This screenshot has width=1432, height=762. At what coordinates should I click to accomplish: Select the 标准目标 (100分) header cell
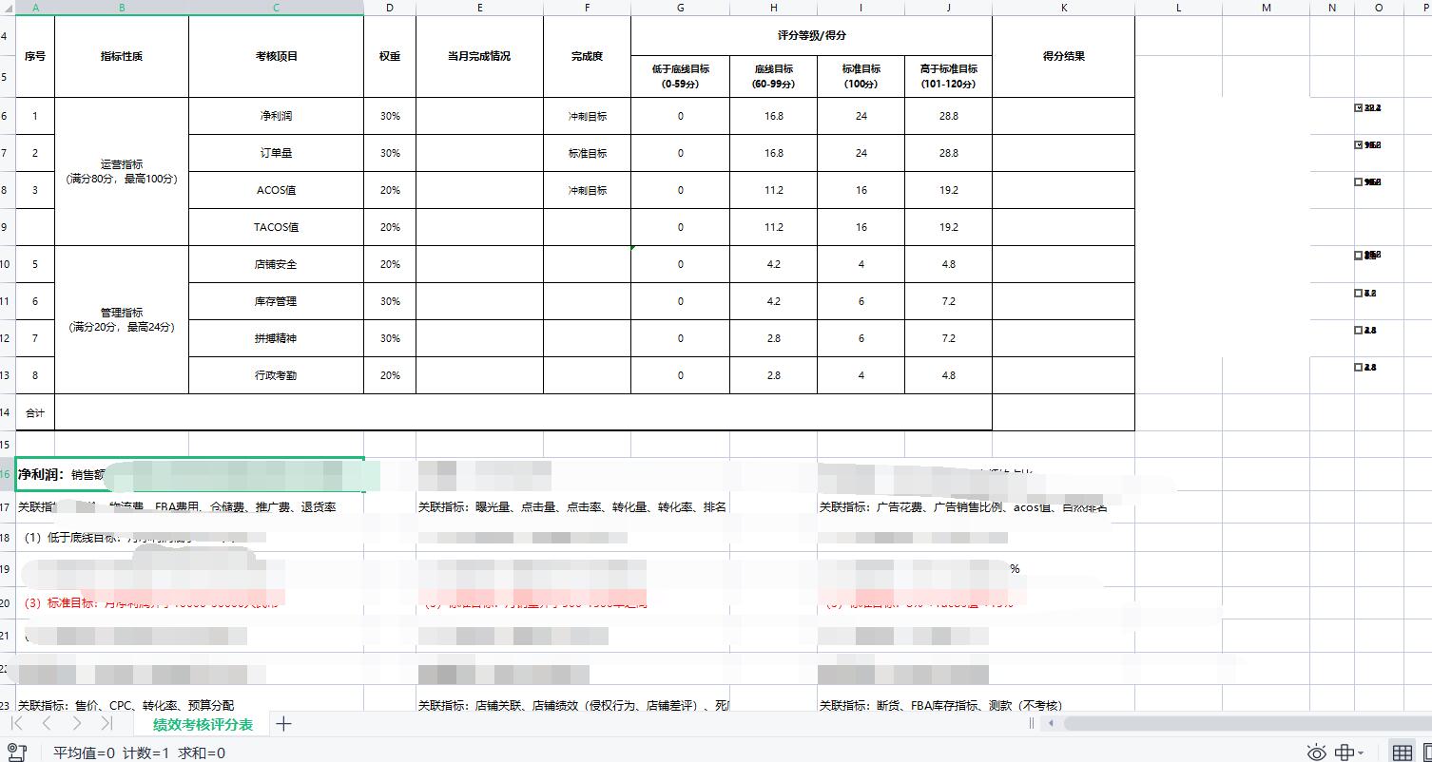coord(861,76)
